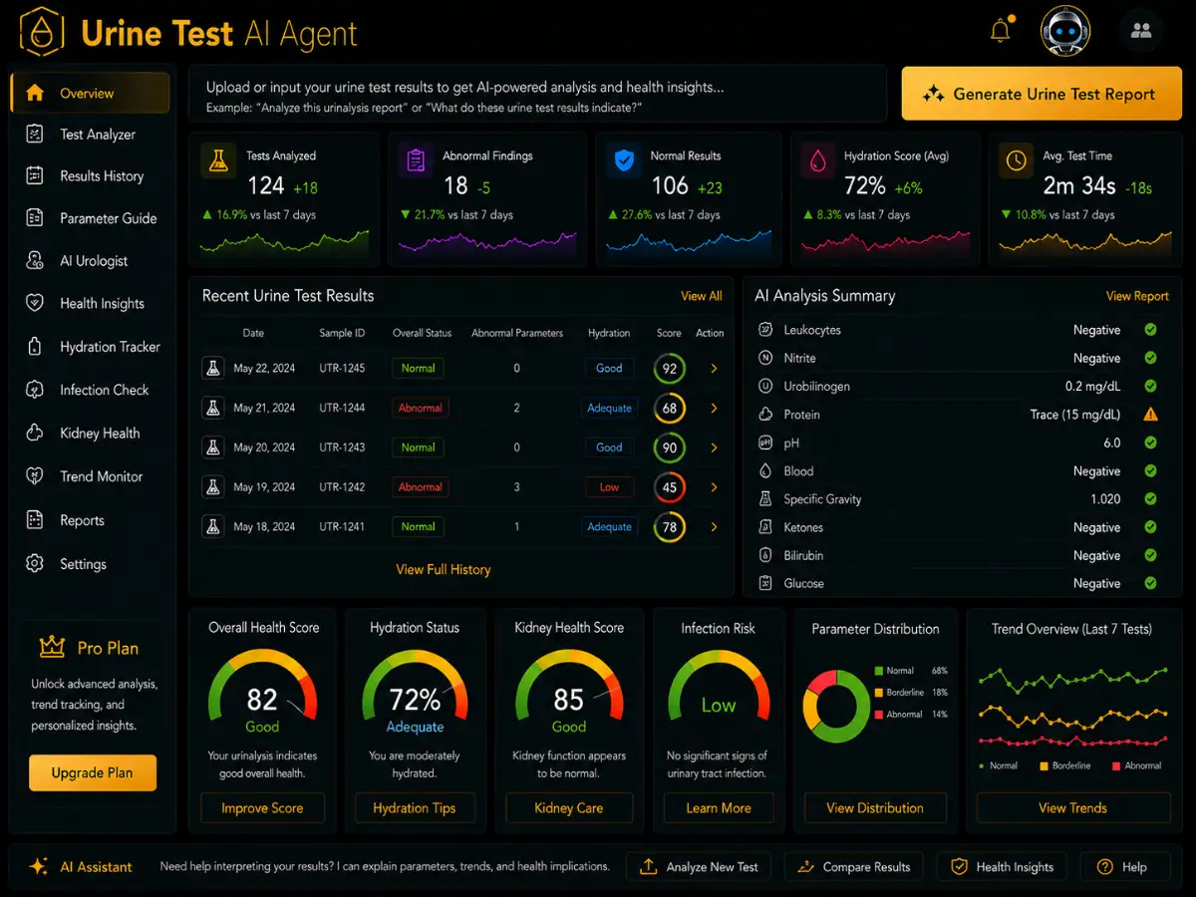Open the notifications bell icon
1196x897 pixels.
click(x=1000, y=31)
